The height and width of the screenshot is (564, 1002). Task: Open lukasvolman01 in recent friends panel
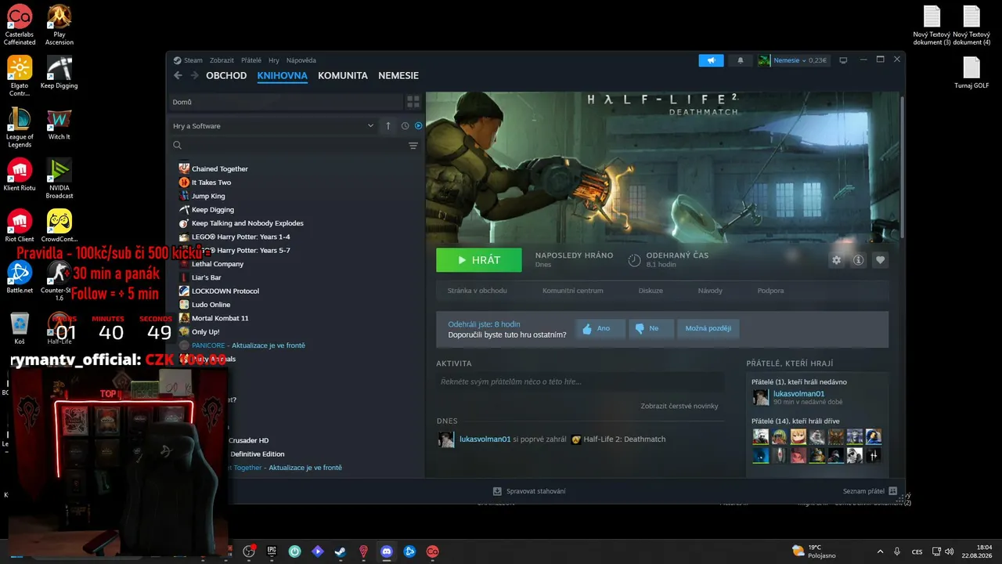click(x=798, y=394)
